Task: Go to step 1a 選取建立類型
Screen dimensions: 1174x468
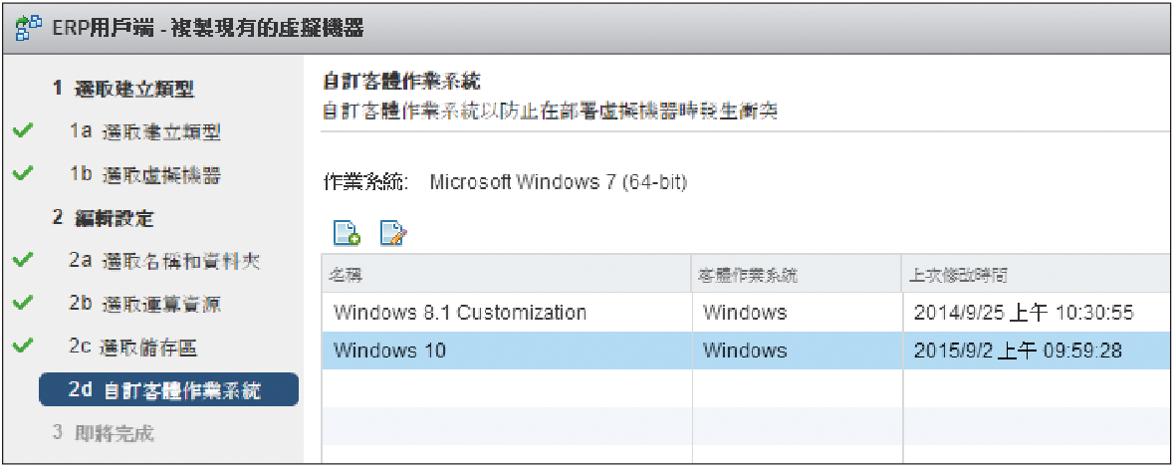Action: tap(144, 132)
